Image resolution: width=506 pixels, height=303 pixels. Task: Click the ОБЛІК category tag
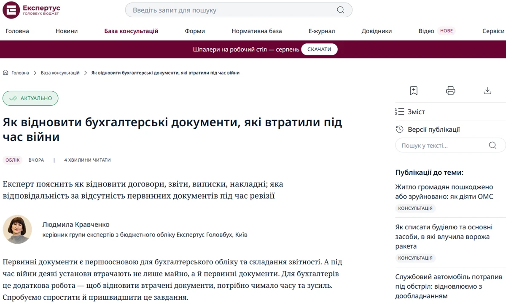[13, 160]
